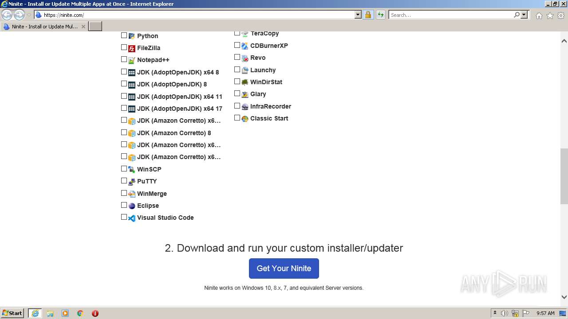568x319 pixels.
Task: Launch Internet Explorer from the taskbar
Action: [35, 313]
